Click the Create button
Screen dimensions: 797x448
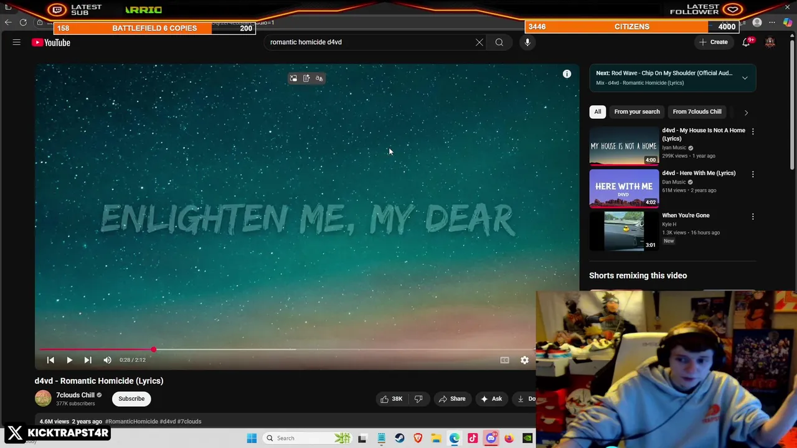(713, 42)
